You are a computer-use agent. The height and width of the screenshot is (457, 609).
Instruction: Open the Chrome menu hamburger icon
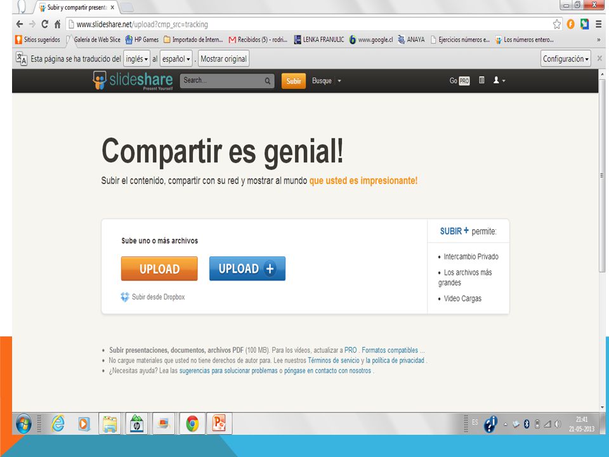(x=598, y=24)
